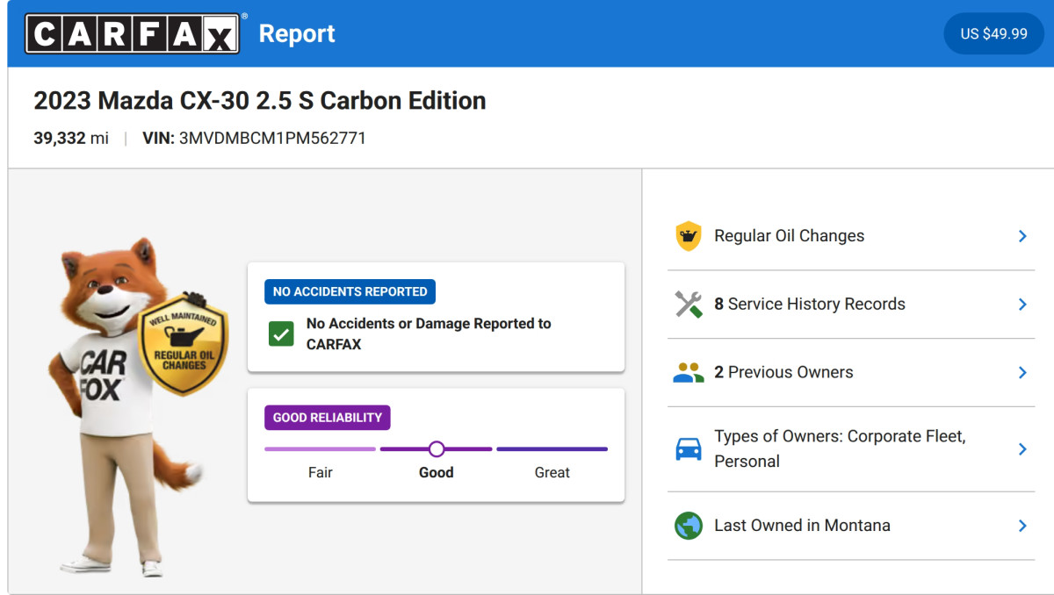Screen dimensions: 1054x595
Task: Click the green no-accidents checkmark
Action: 281,333
